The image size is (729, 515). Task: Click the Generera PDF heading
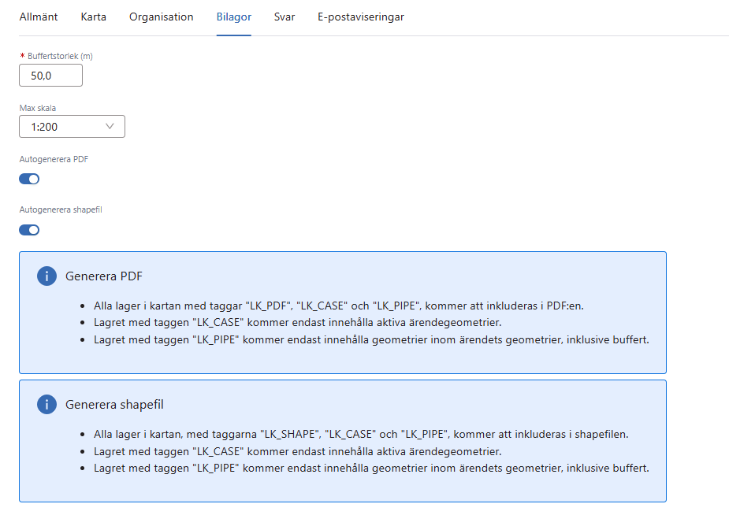[103, 276]
